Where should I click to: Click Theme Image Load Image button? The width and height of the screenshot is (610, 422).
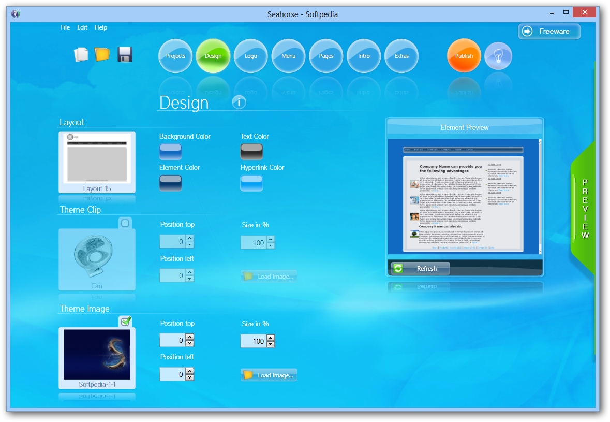pyautogui.click(x=269, y=375)
